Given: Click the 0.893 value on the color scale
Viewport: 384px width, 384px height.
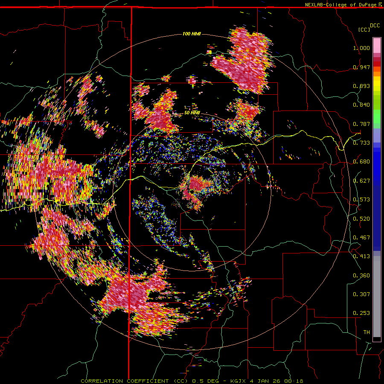Looking at the screenshot, I should (x=361, y=86).
